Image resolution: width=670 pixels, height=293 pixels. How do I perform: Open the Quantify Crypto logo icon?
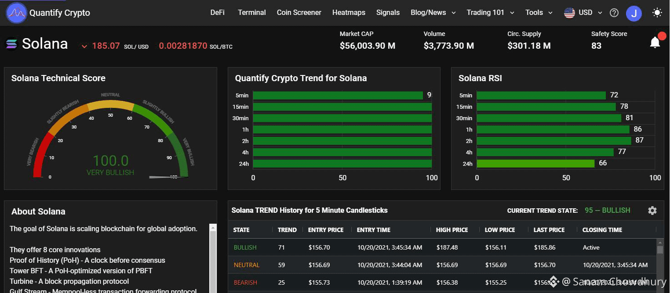tap(16, 13)
